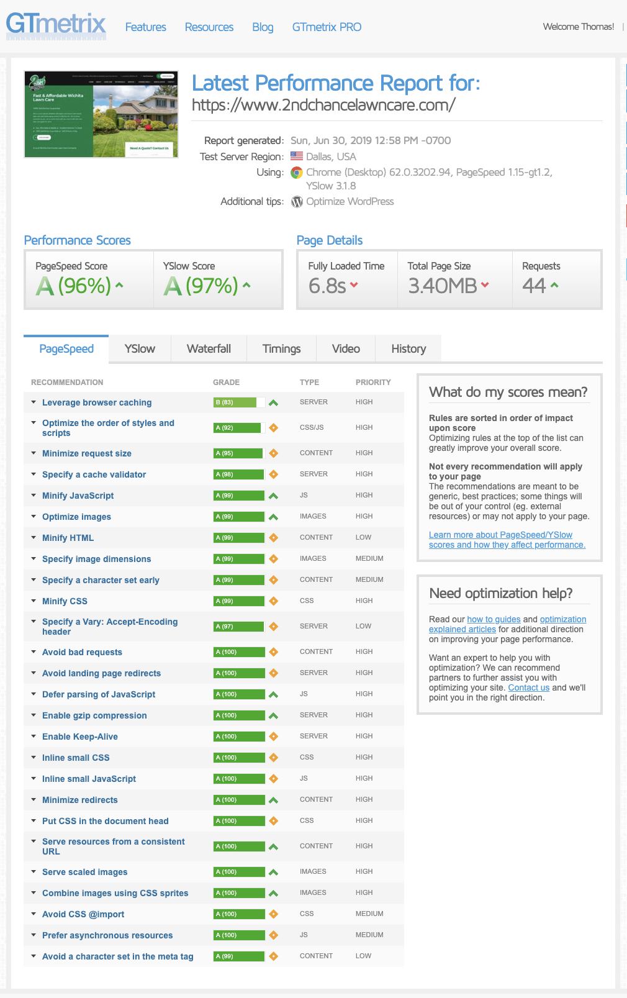Open the Optimize WordPress tips link

[350, 201]
